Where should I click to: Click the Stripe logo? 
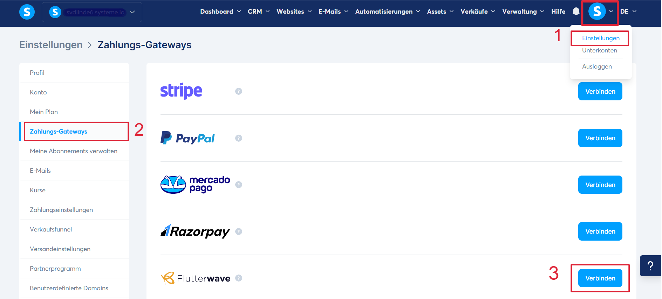tap(181, 91)
